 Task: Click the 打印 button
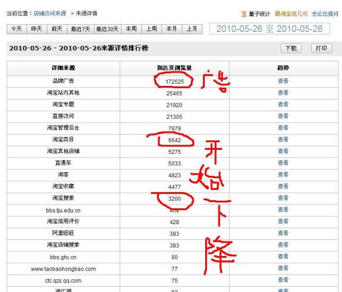(322, 48)
